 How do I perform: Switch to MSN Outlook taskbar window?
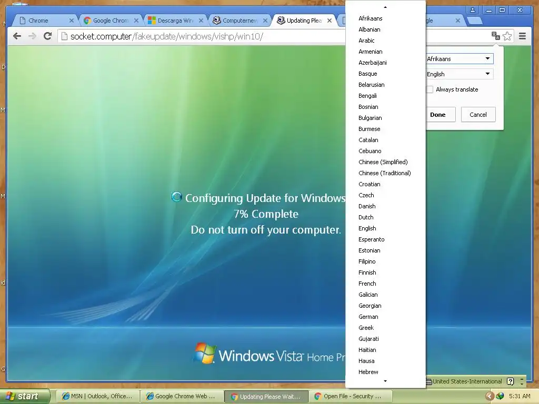[x=97, y=397]
